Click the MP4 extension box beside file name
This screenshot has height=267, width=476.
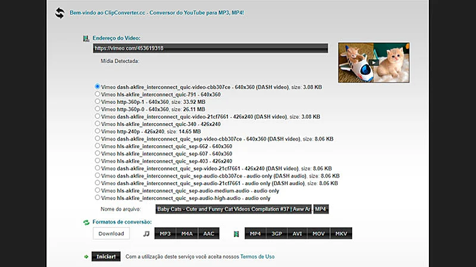coord(321,209)
